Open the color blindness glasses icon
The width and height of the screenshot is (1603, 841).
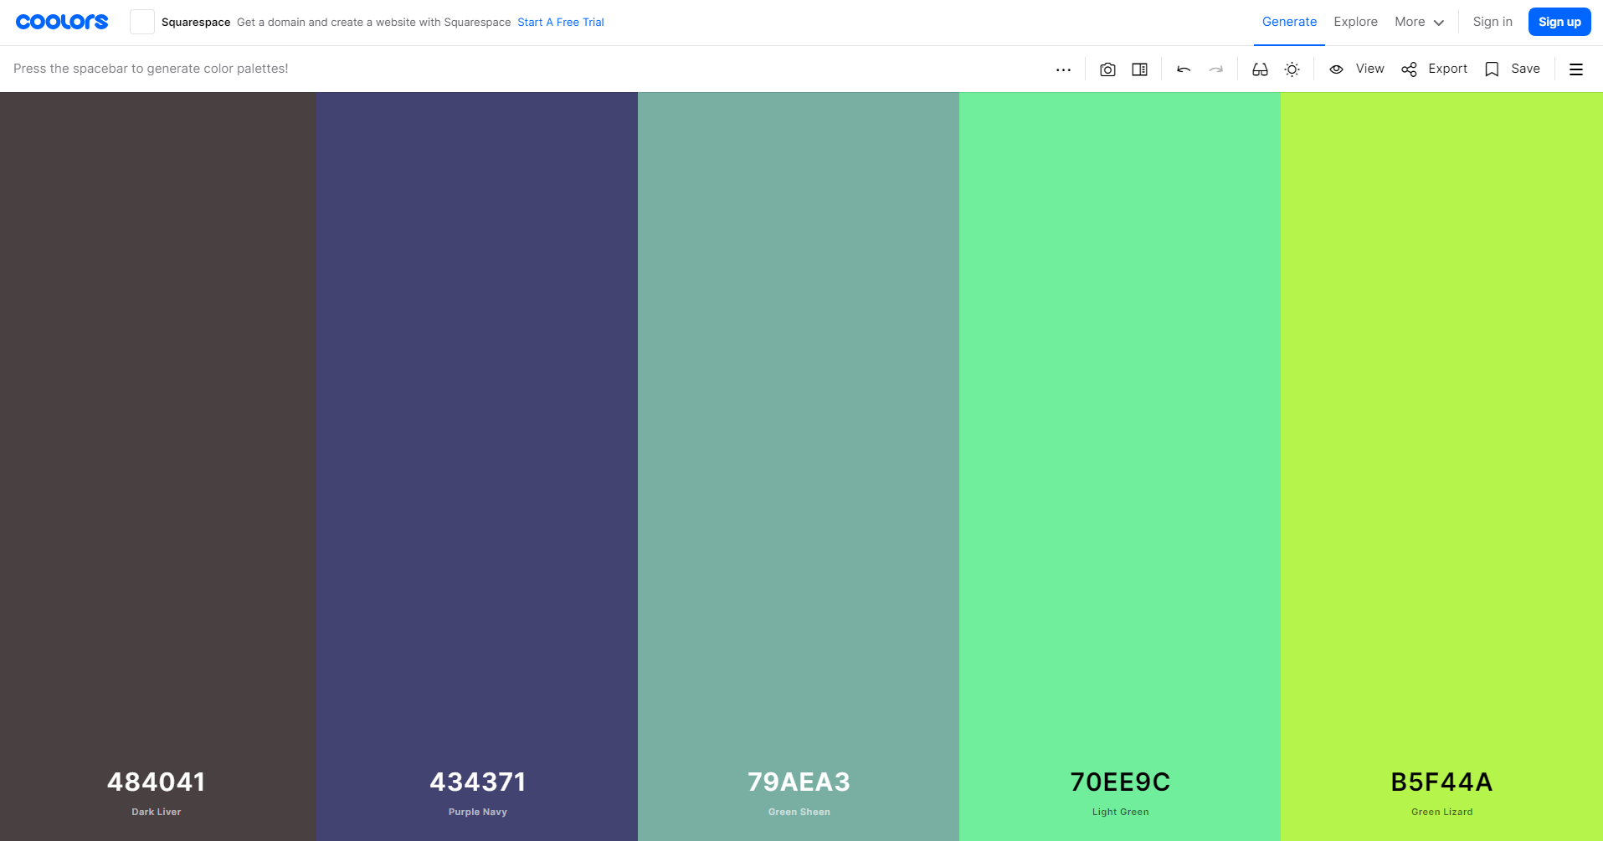[x=1260, y=69]
